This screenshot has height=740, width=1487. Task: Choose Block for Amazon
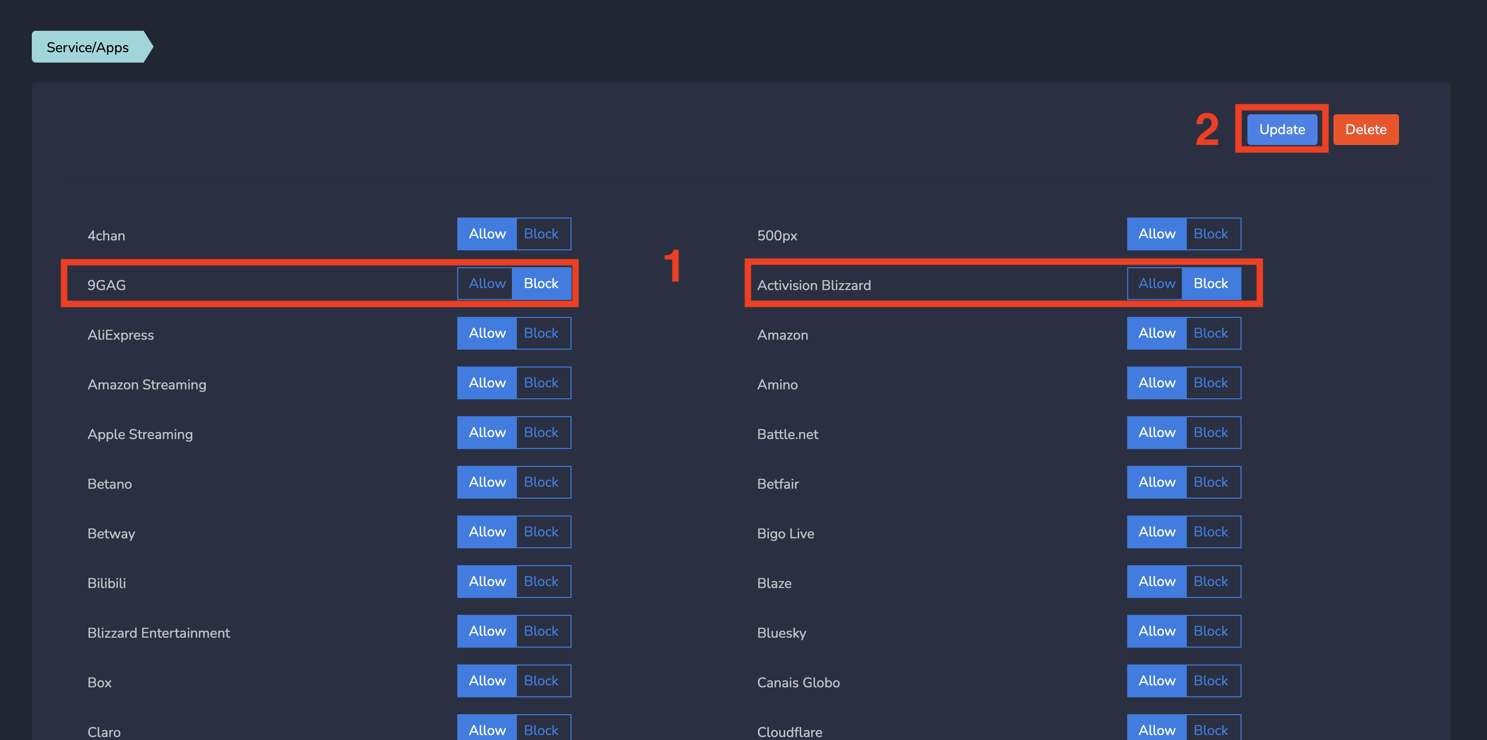coord(1211,333)
